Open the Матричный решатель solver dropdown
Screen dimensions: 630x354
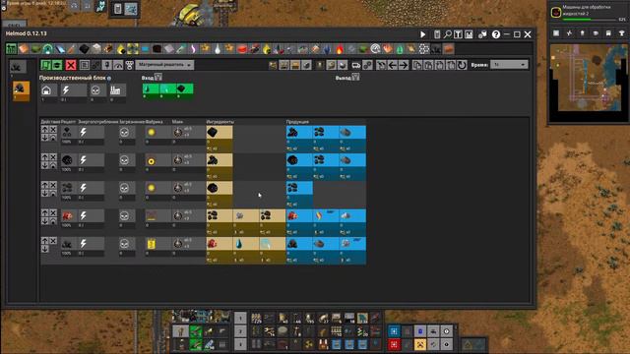164,65
